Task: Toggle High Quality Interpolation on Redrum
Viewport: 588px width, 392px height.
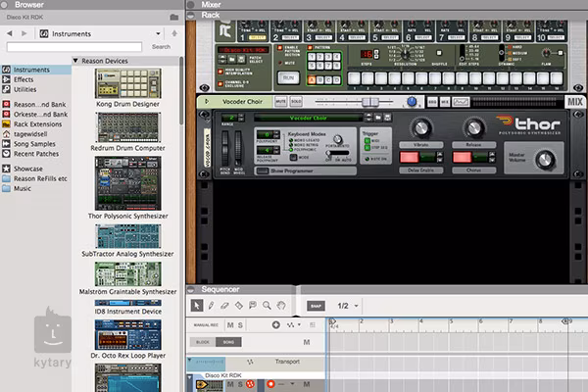Action: tap(220, 72)
